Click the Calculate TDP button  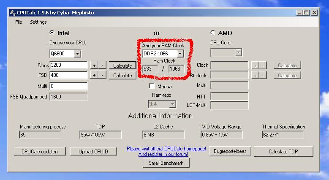pos(283,151)
